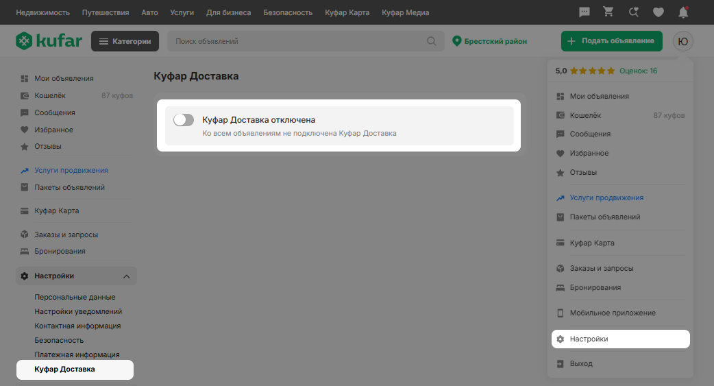Click the 87 куфов balance in left sidebar
Screen dimensions: 714x386
(117, 96)
